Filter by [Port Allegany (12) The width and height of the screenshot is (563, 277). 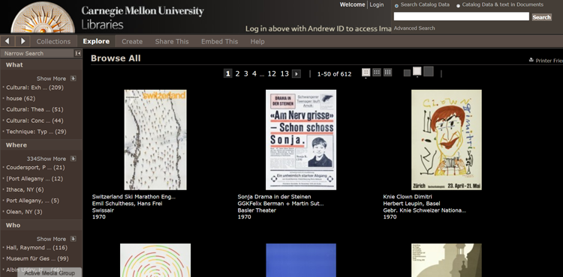tap(35, 179)
